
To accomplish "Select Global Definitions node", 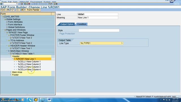I will [x=16, y=27].
